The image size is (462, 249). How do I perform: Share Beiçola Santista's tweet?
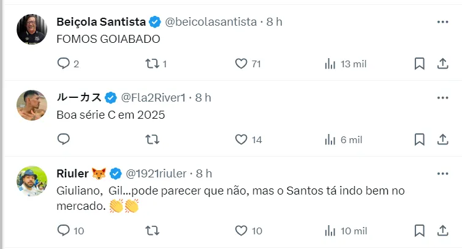click(442, 63)
